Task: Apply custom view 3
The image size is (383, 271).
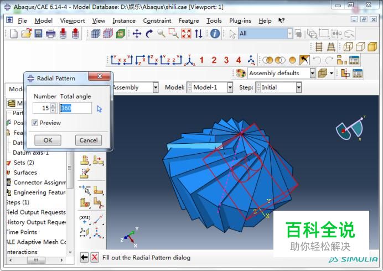Action: (226, 60)
